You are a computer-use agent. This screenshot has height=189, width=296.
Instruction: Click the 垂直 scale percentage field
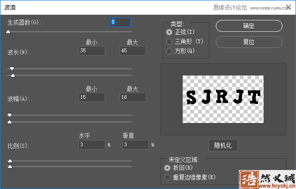point(136,145)
